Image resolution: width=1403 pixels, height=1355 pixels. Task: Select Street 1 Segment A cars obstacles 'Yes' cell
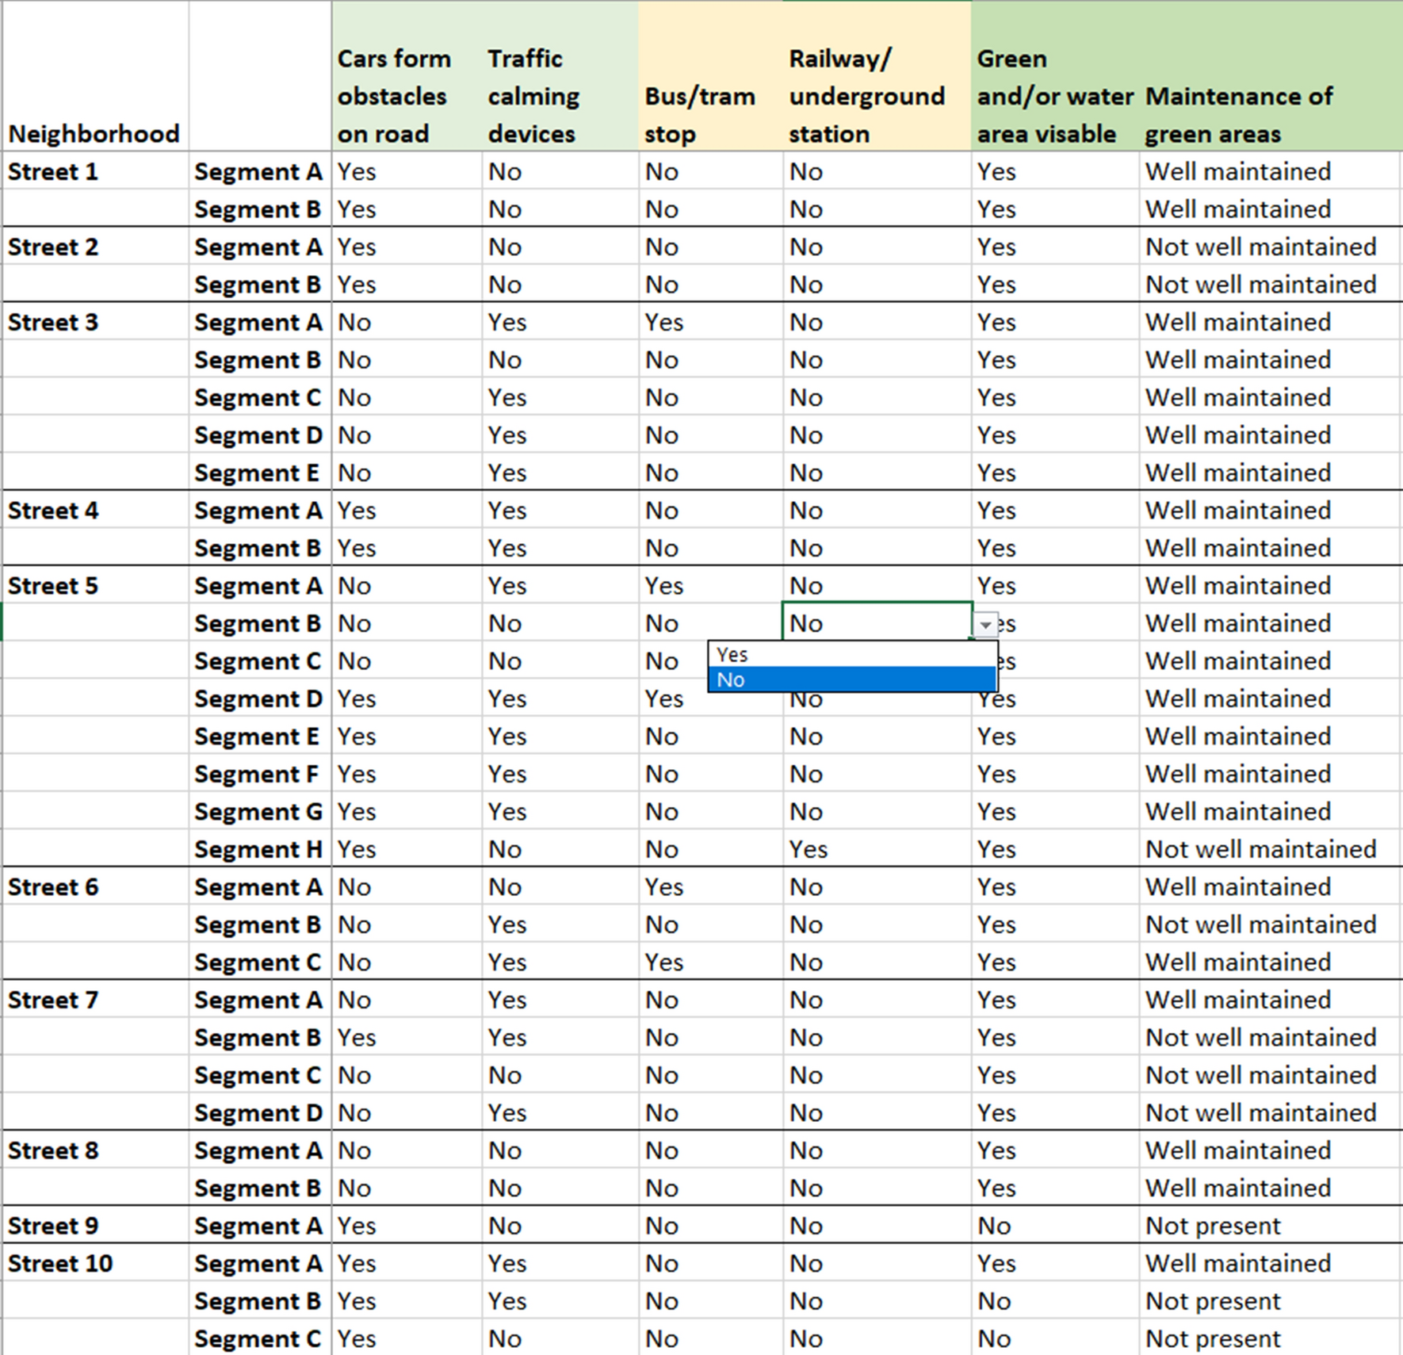click(407, 171)
